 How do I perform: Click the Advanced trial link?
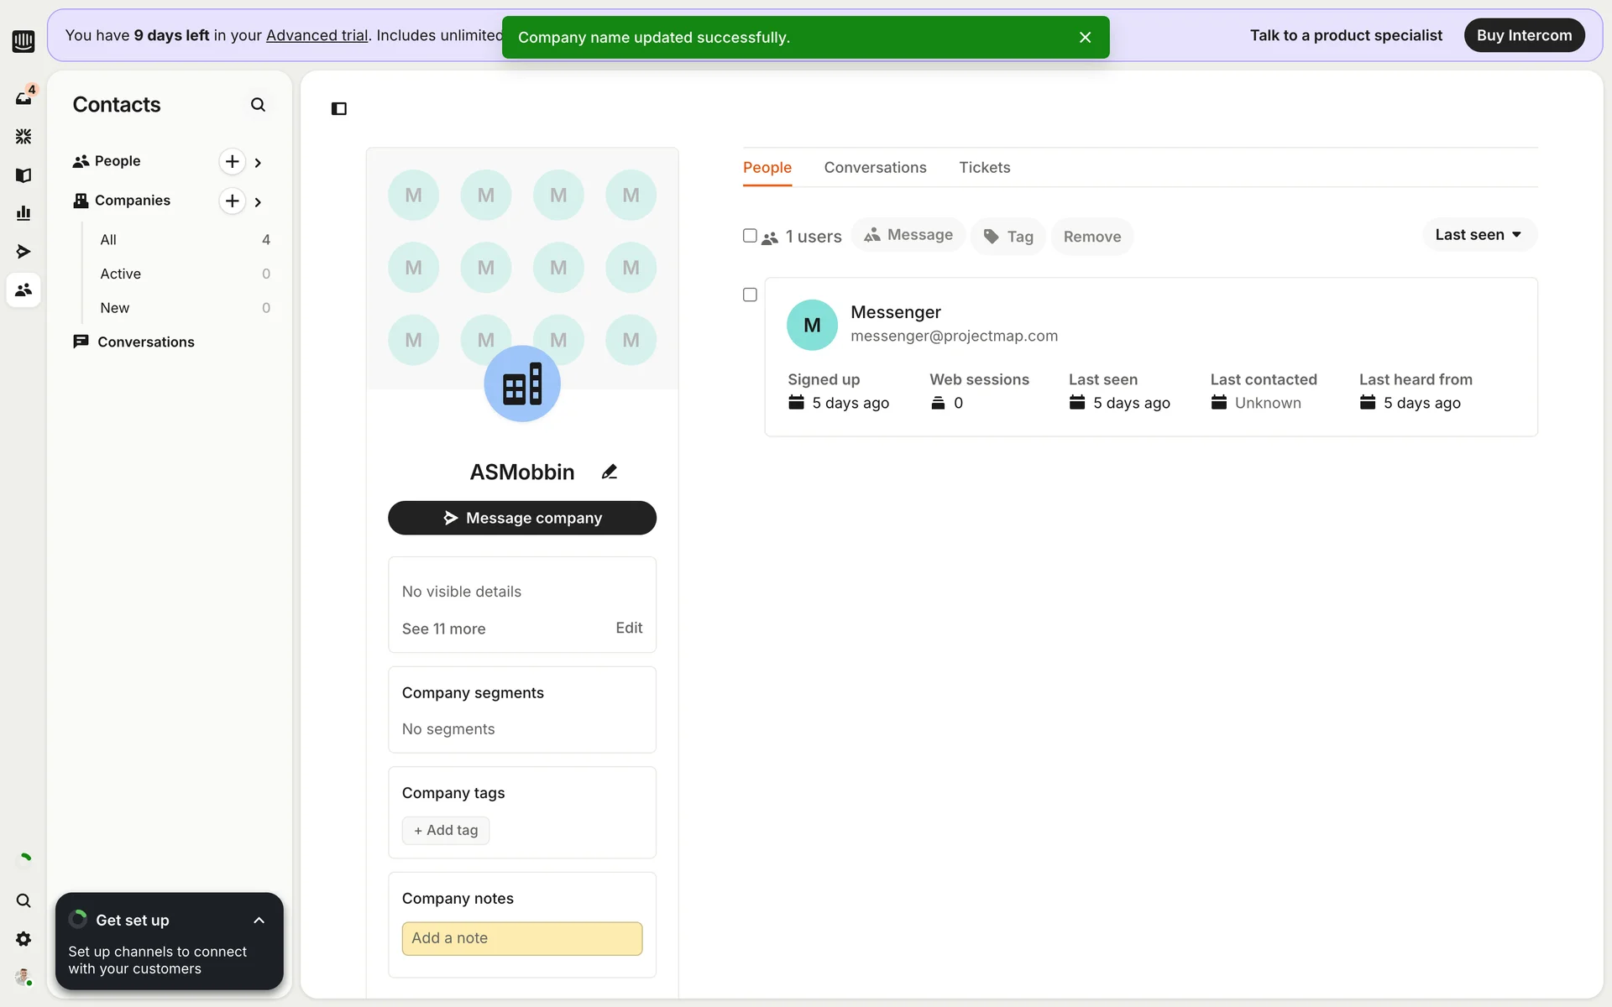coord(317,35)
